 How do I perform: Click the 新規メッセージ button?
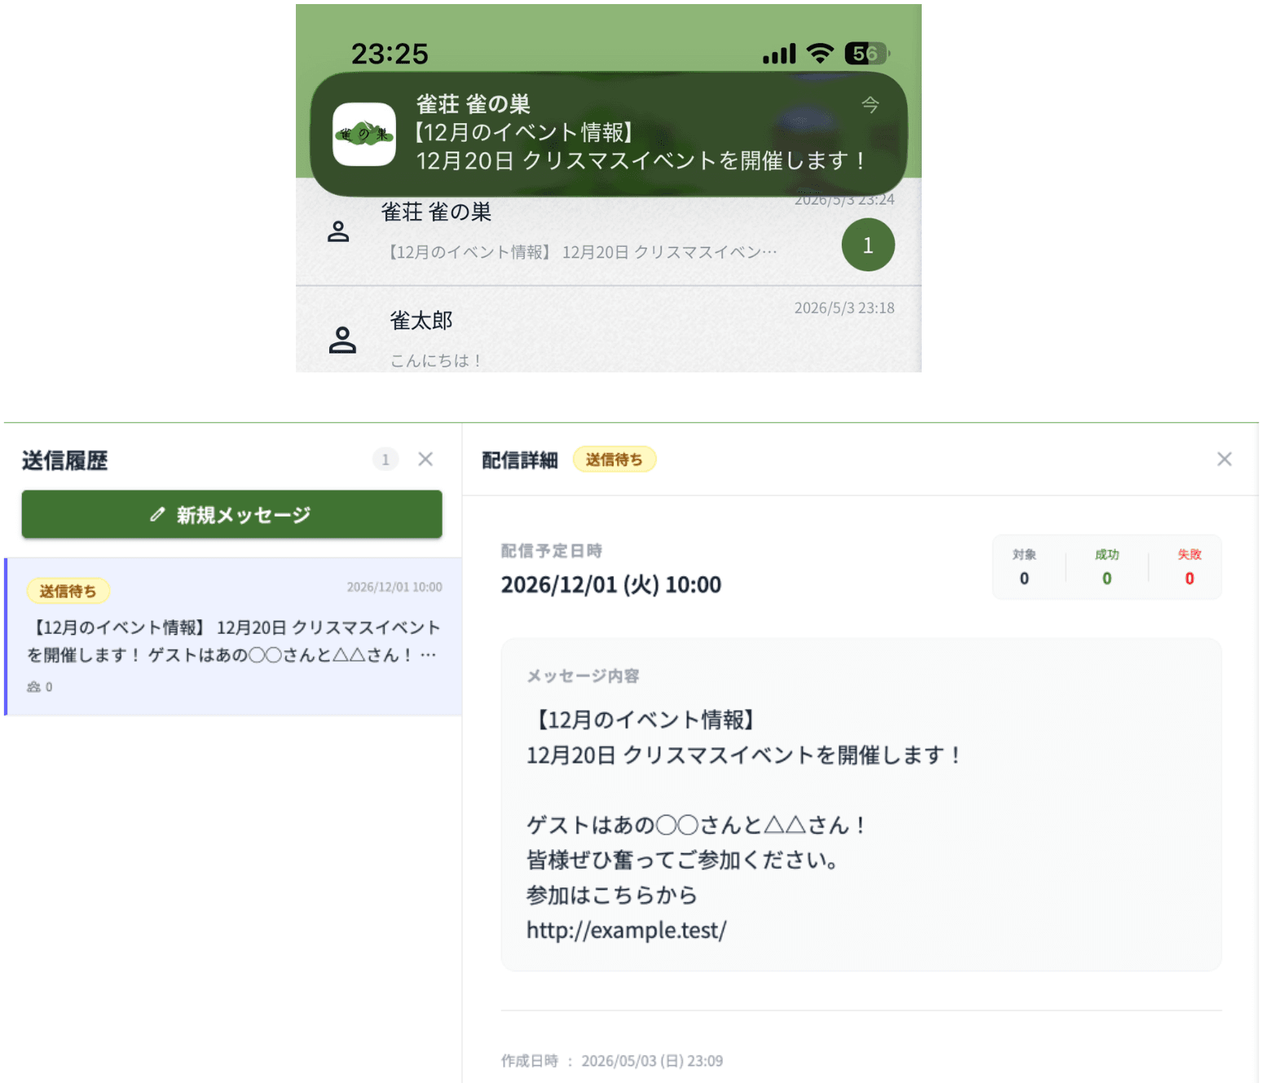click(x=231, y=514)
